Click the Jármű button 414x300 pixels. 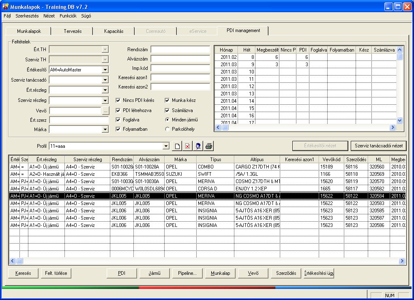tap(154, 273)
